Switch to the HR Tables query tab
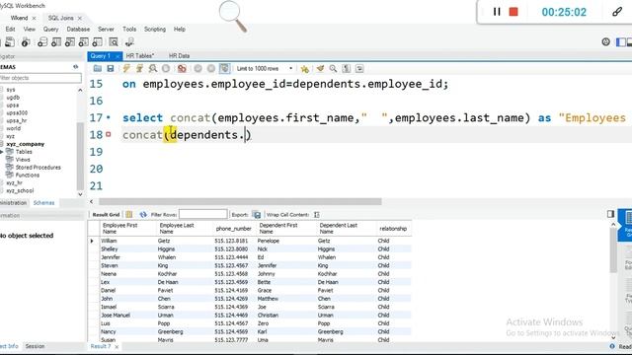632x355 pixels. click(x=140, y=56)
